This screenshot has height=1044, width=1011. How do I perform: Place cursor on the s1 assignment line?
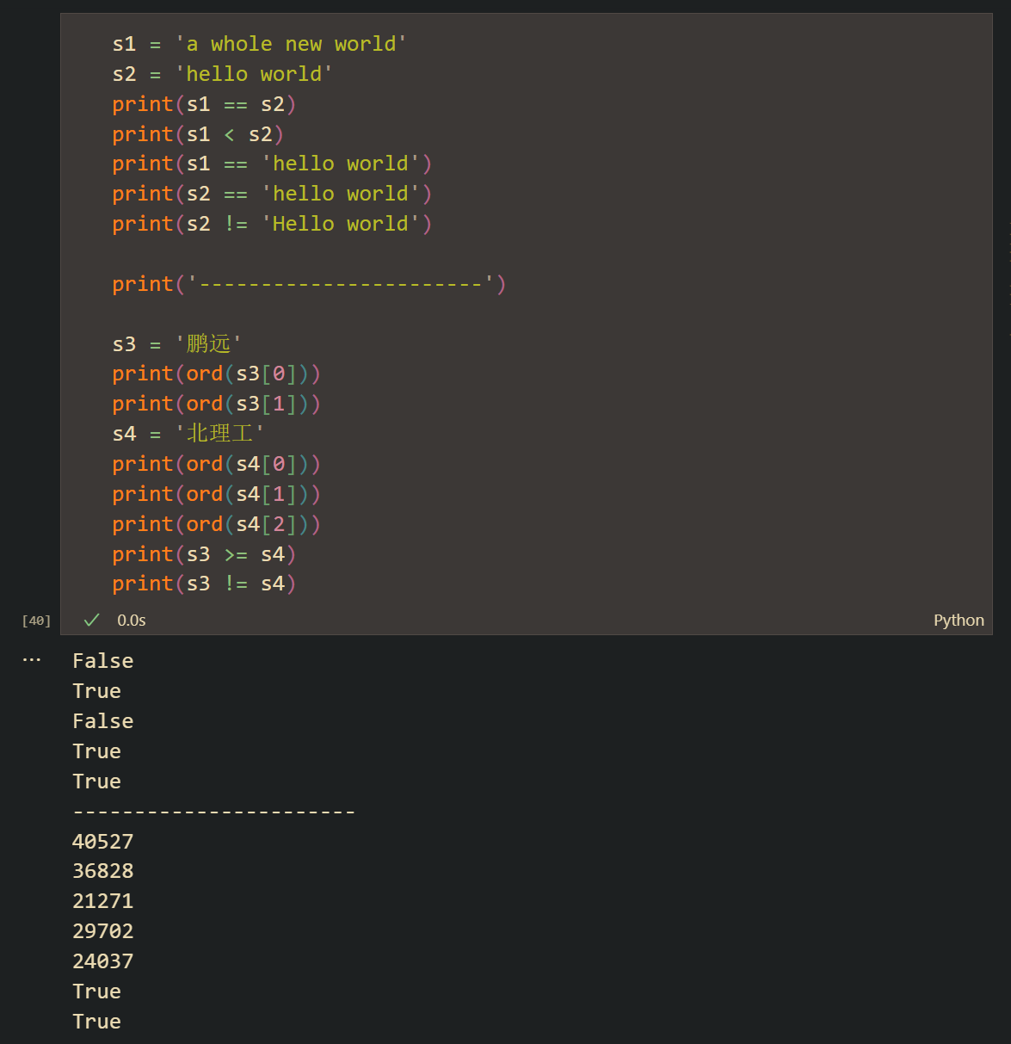point(258,44)
